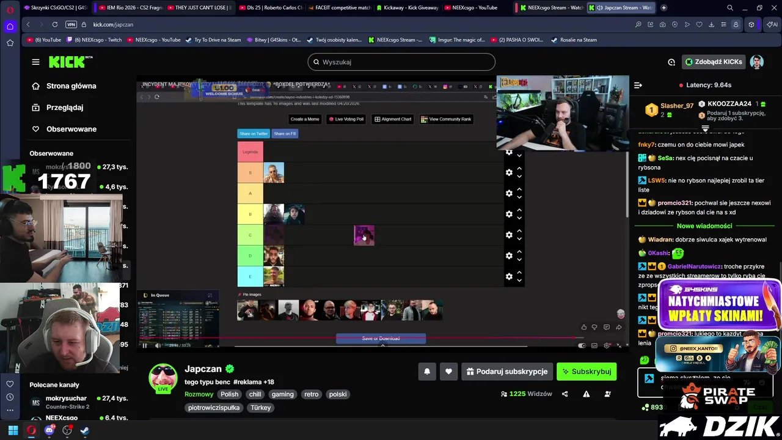Click the Create a Meme button
Viewport: 782px width, 440px height.
304,119
